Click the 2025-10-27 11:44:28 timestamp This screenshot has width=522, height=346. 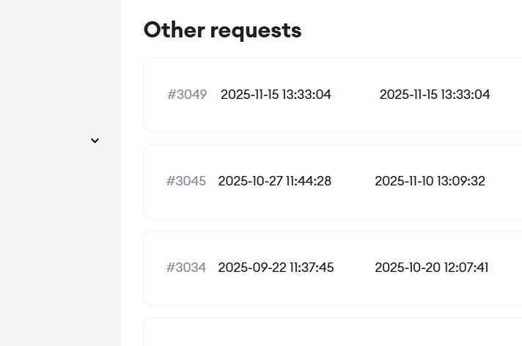click(x=275, y=181)
